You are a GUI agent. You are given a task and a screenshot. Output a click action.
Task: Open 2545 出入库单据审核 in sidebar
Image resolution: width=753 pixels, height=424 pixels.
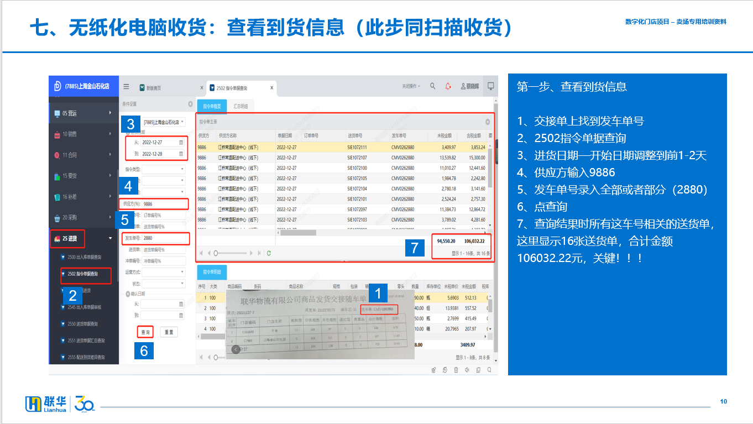[x=85, y=307]
